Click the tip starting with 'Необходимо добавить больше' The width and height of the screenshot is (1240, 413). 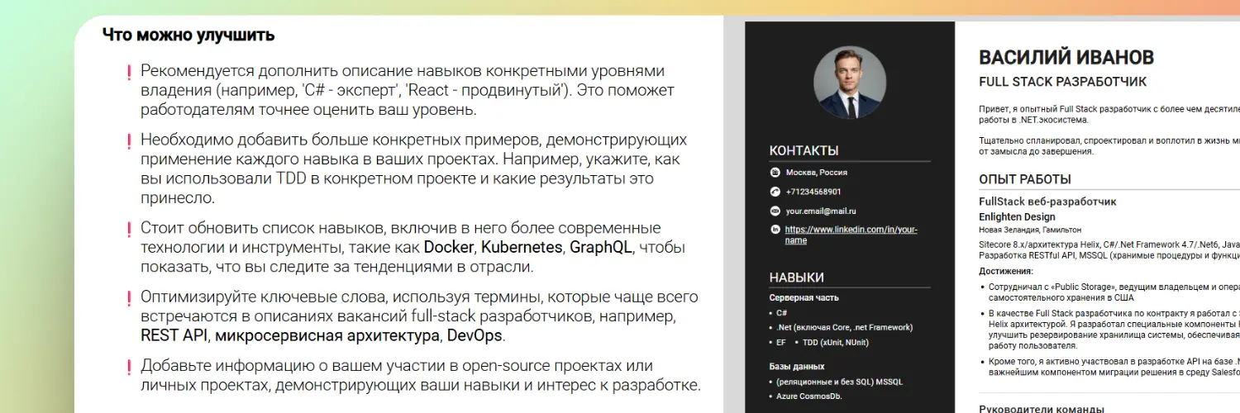(413, 169)
